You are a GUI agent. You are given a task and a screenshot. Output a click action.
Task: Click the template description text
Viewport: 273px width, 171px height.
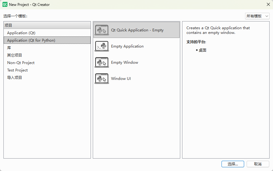pyautogui.click(x=218, y=30)
